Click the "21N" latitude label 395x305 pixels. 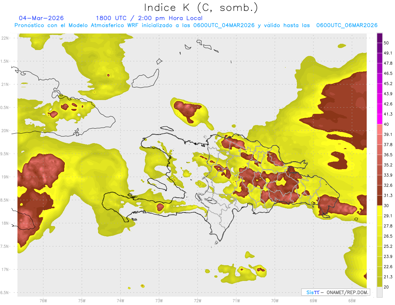(x=5, y=84)
